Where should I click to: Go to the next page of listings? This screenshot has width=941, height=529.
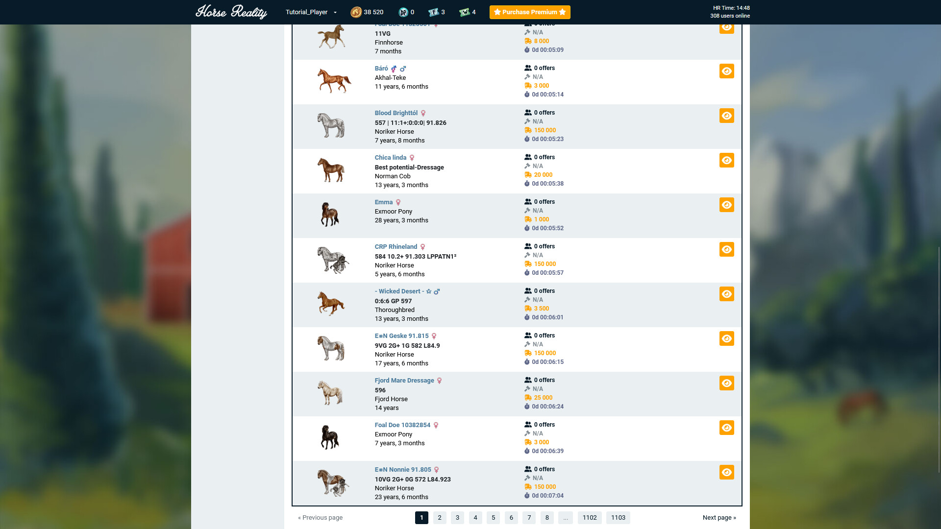(x=719, y=517)
